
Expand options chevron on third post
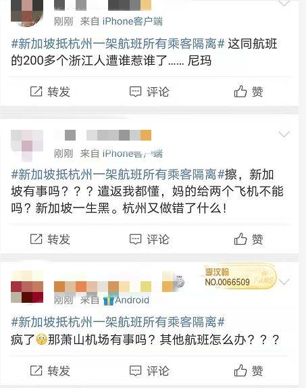coord(284,282)
